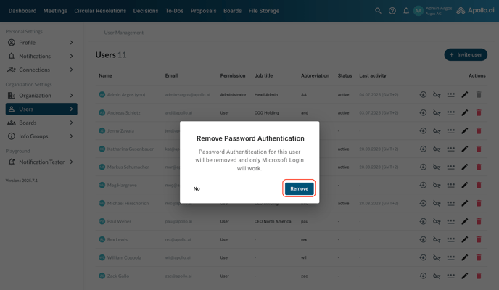Confirm by clicking the Remove button
This screenshot has height=290, width=499.
[299, 188]
